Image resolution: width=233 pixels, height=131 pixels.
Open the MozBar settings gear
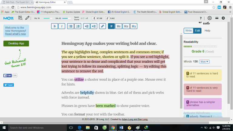click(210, 18)
